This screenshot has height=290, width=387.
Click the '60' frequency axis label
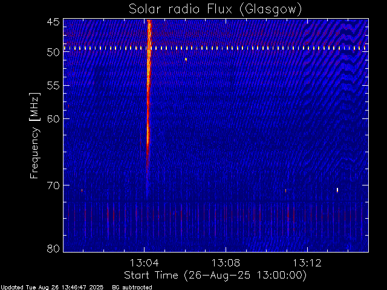(53, 118)
